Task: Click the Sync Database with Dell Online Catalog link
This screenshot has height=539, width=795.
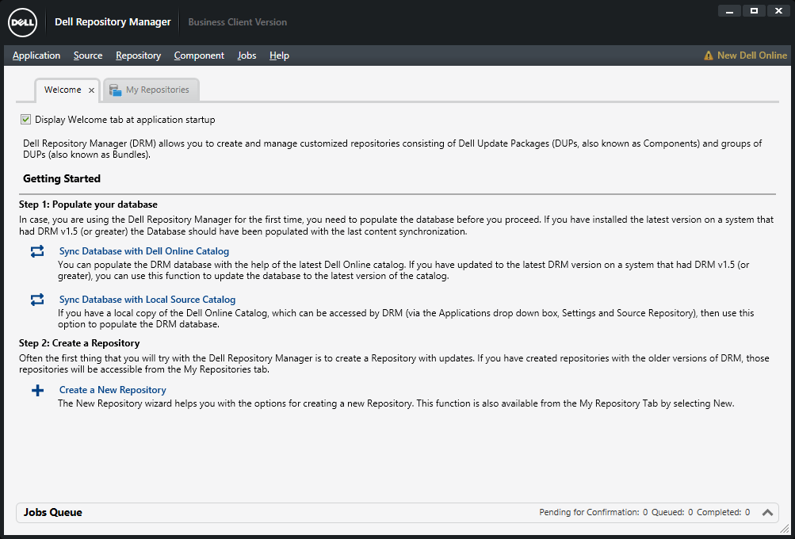Action: (x=143, y=250)
